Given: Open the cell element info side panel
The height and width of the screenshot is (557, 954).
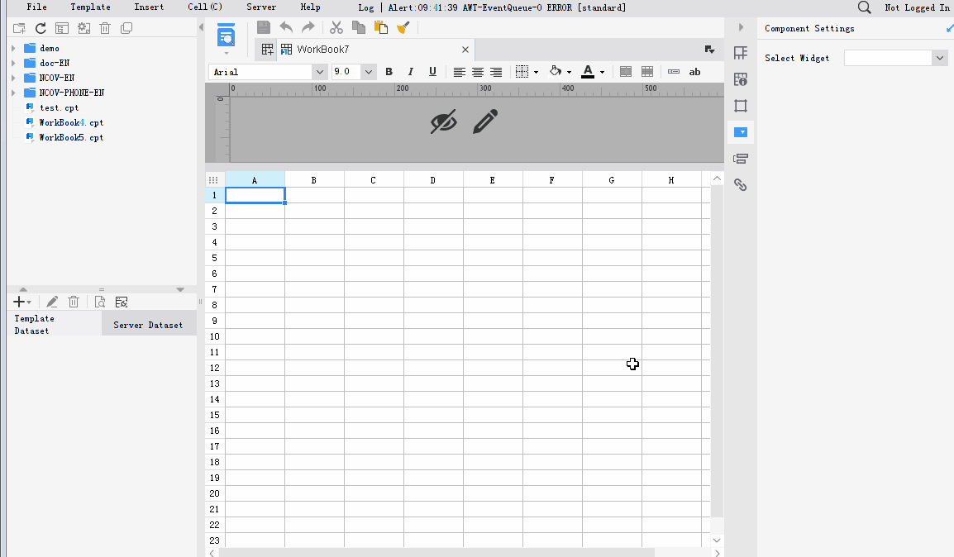Looking at the screenshot, I should [x=741, y=79].
